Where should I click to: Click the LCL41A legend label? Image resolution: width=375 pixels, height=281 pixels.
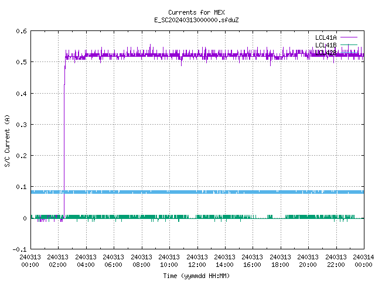click(326, 37)
